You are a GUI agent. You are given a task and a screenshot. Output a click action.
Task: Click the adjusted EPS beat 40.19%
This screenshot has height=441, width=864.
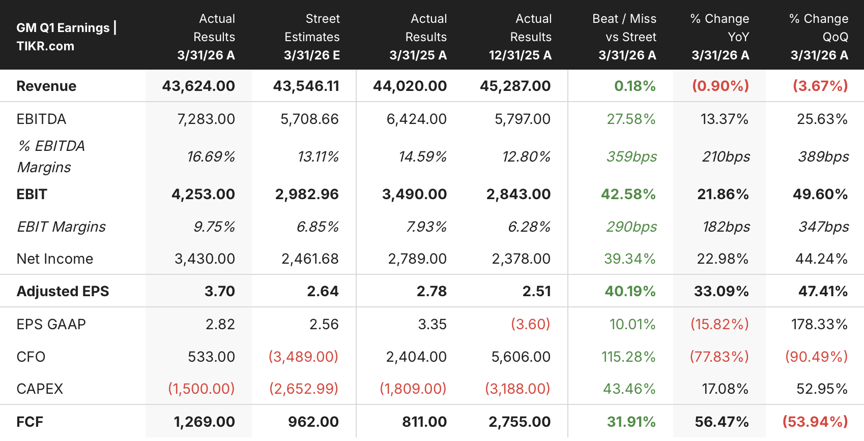point(630,291)
